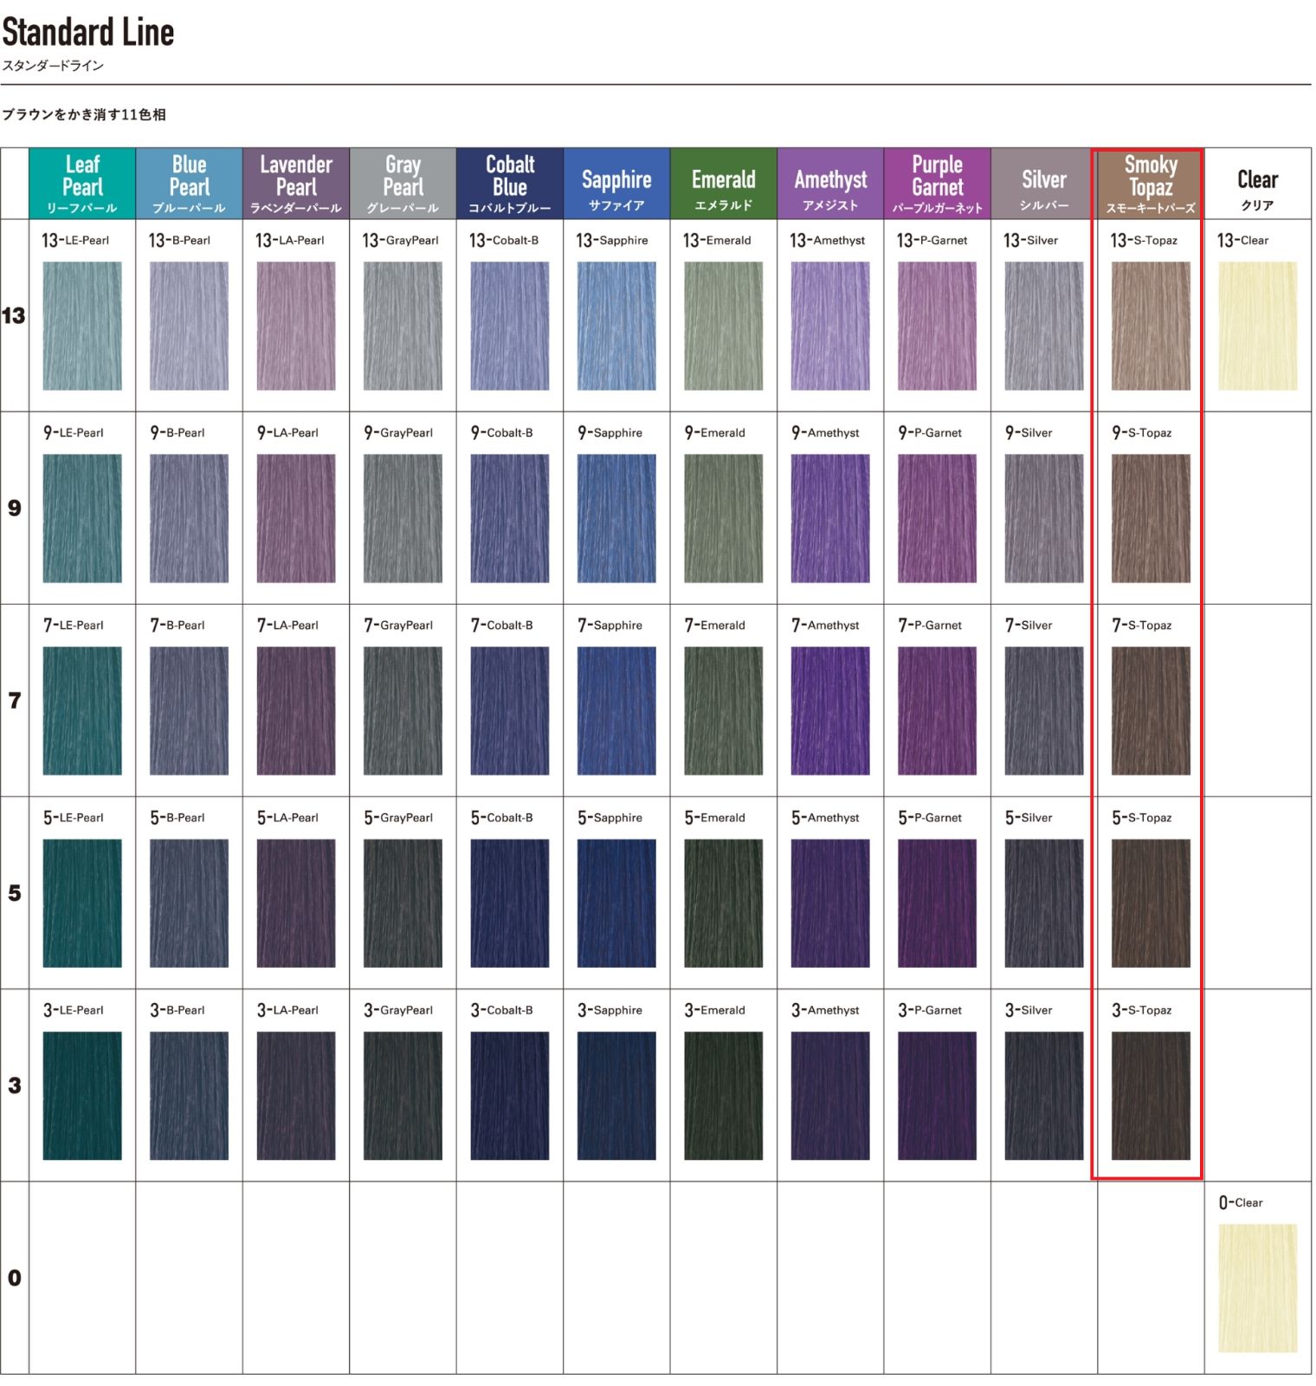This screenshot has width=1316, height=1386.
Task: Choose the 13-Silver swatch
Action: click(x=1043, y=326)
